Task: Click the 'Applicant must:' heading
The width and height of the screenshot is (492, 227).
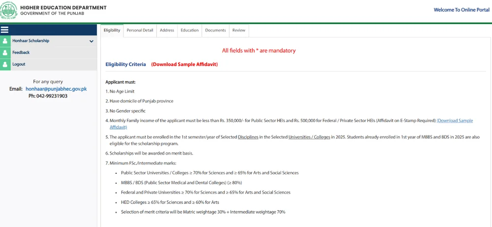Action: tap(121, 82)
